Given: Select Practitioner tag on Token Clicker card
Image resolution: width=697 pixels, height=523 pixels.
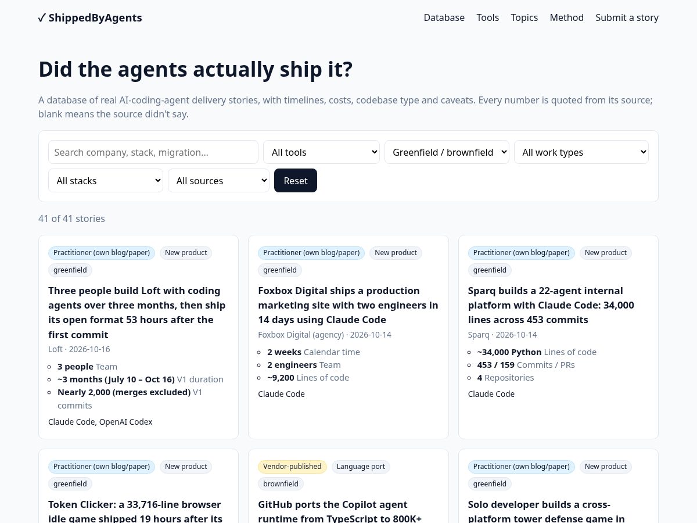Looking at the screenshot, I should coord(102,467).
